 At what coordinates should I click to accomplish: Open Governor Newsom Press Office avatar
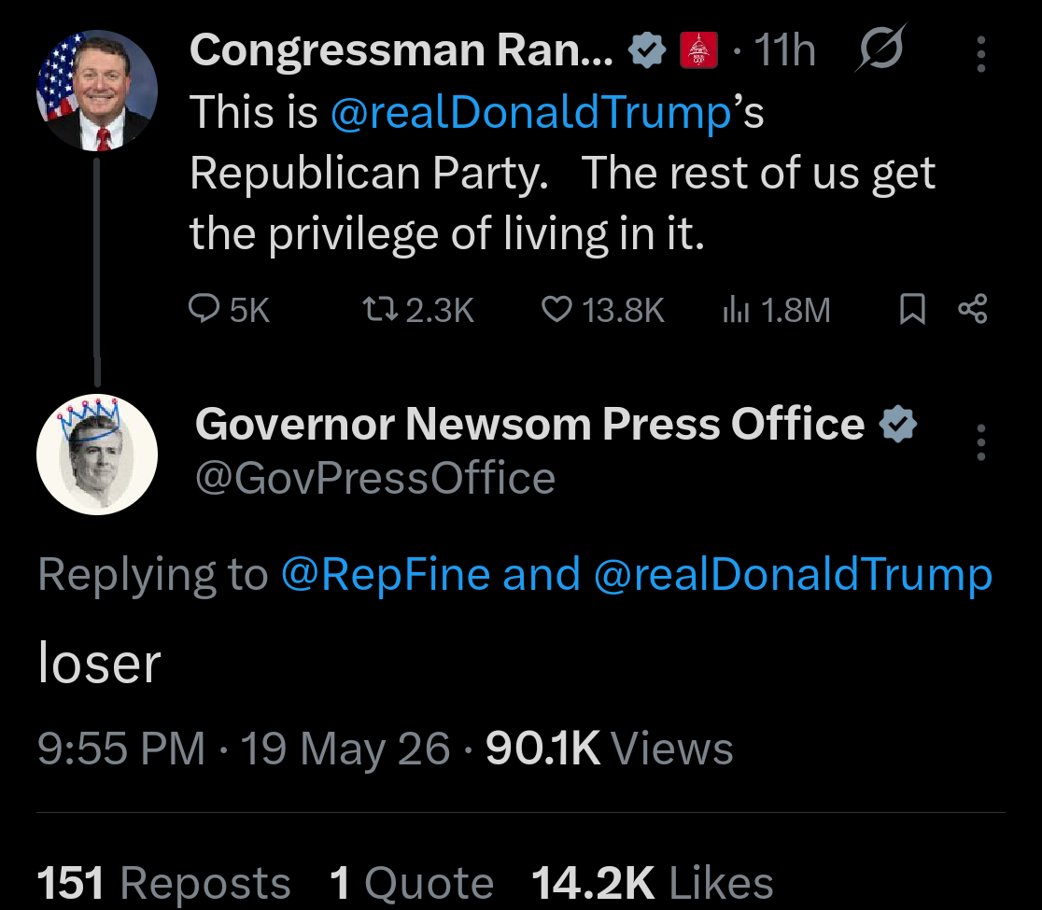click(97, 455)
